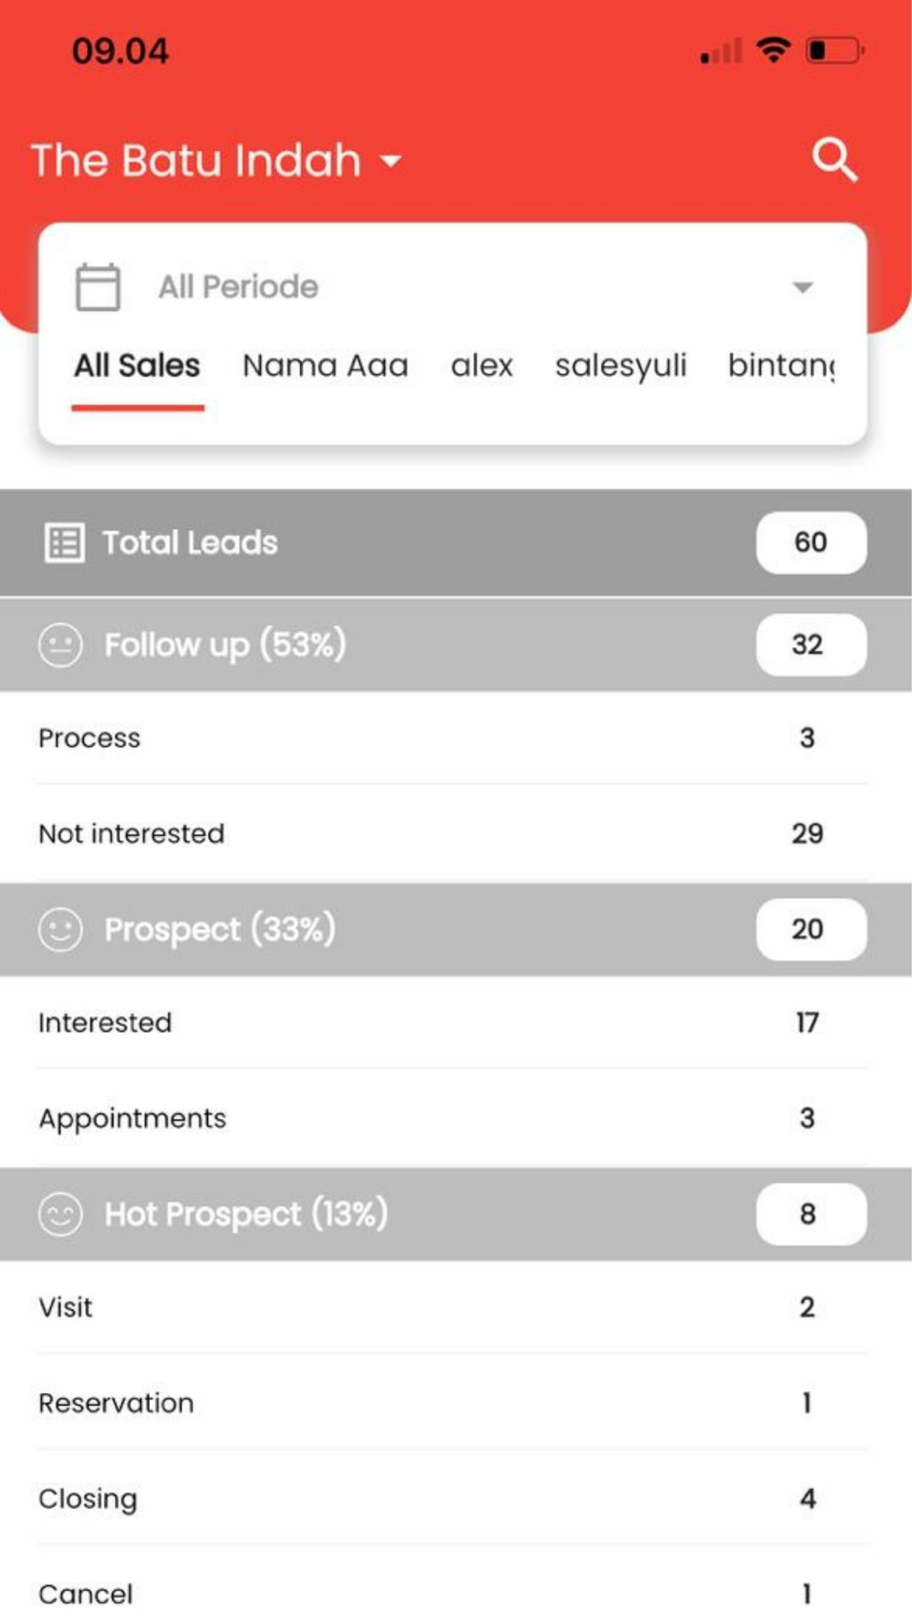Click the neutral face Follow up icon
Image resolution: width=912 pixels, height=1623 pixels.
(x=60, y=645)
